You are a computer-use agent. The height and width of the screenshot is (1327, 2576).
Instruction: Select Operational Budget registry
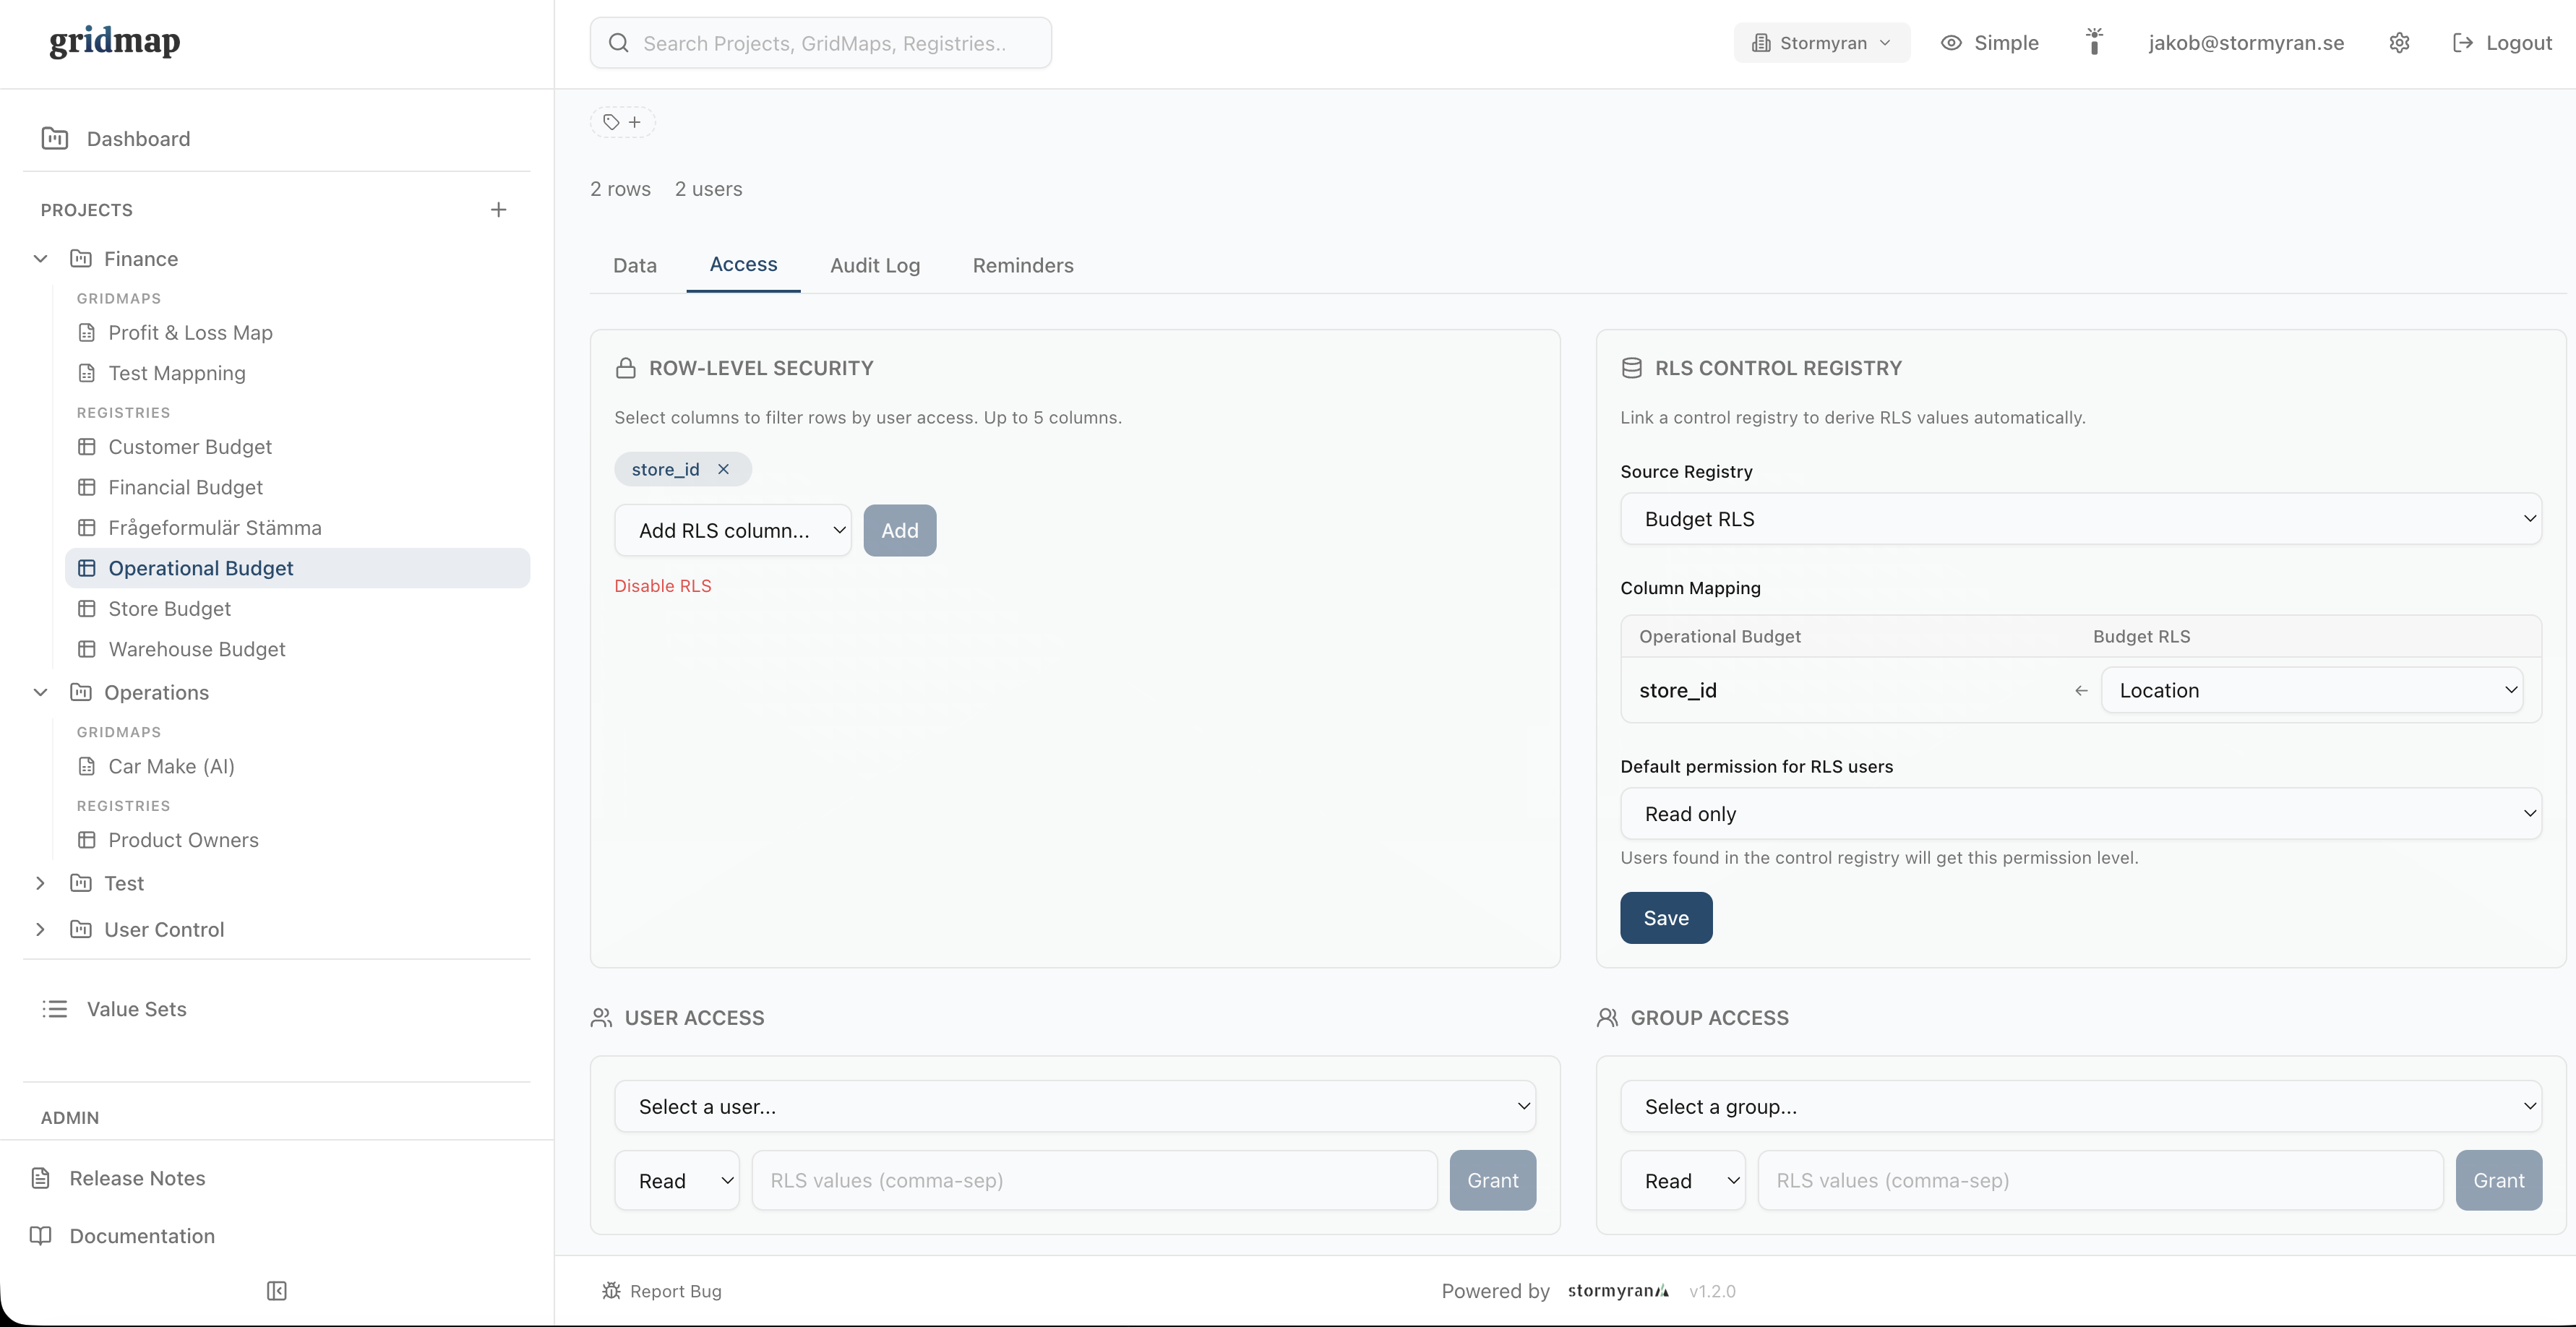297,568
